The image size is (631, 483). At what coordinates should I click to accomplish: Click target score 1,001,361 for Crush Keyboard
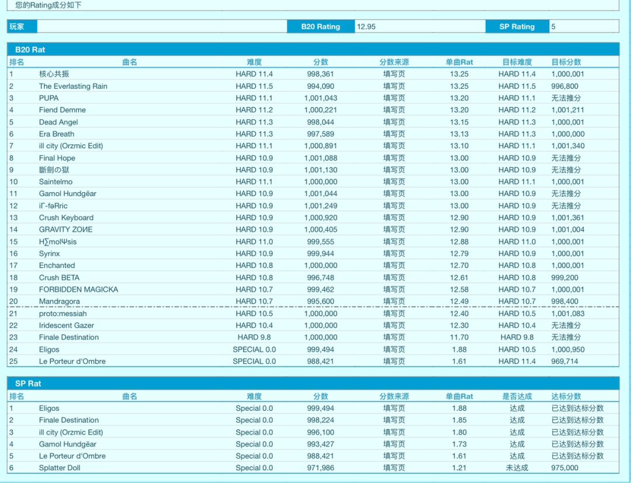pyautogui.click(x=568, y=218)
